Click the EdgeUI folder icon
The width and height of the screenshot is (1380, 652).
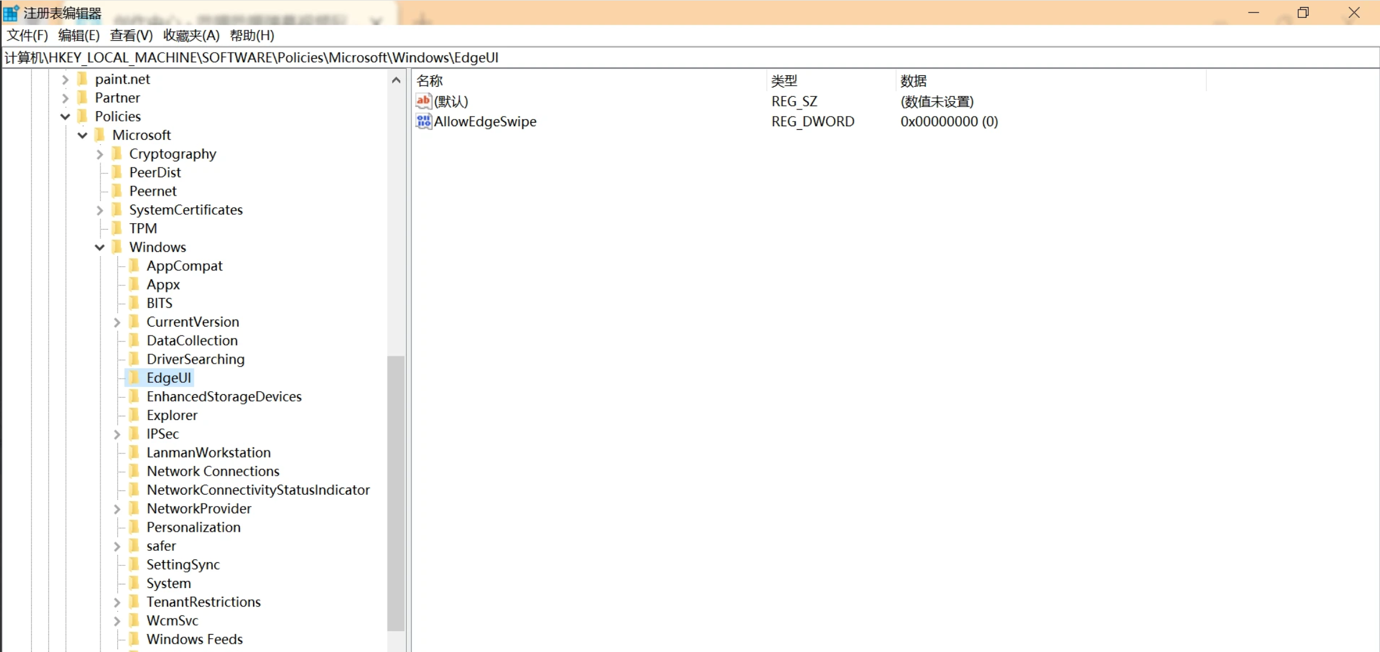pyautogui.click(x=135, y=378)
